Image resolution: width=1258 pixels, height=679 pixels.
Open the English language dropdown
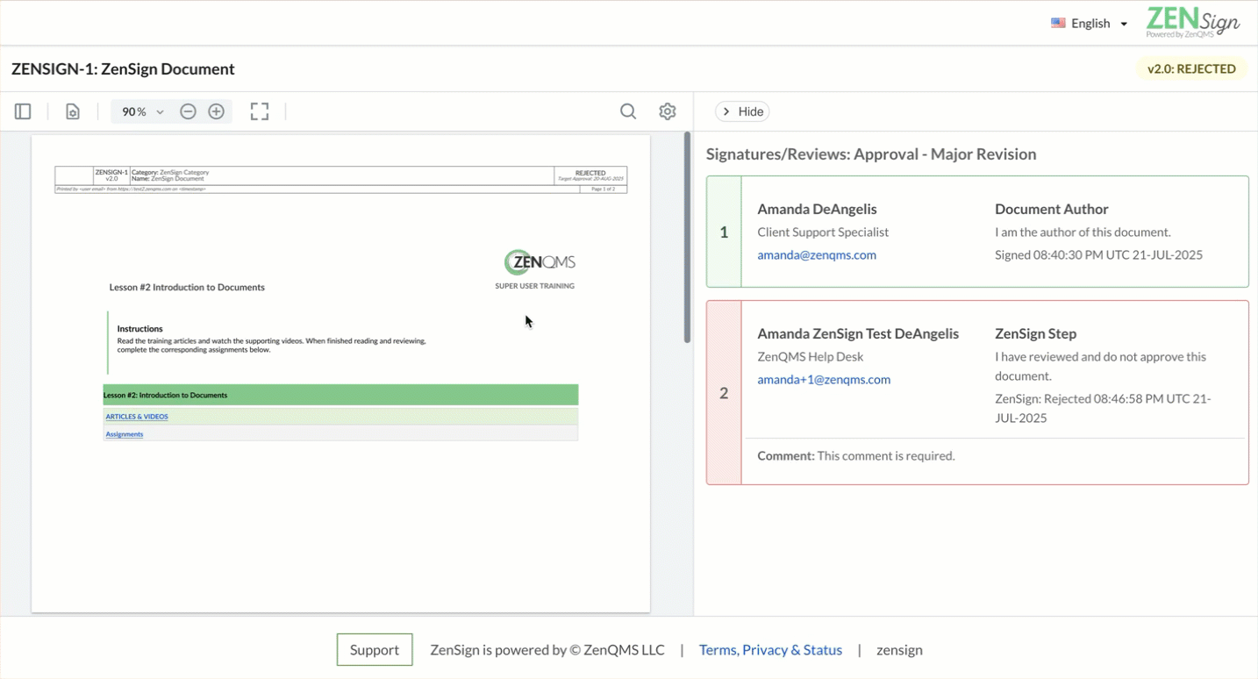1090,24
